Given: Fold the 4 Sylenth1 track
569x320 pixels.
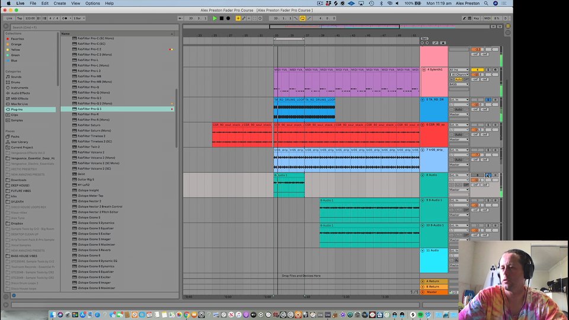Looking at the screenshot, I should (423, 70).
